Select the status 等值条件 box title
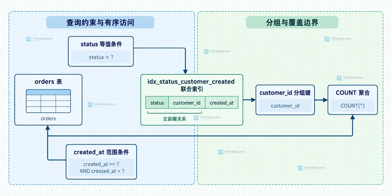The image size is (392, 196). pyautogui.click(x=101, y=44)
